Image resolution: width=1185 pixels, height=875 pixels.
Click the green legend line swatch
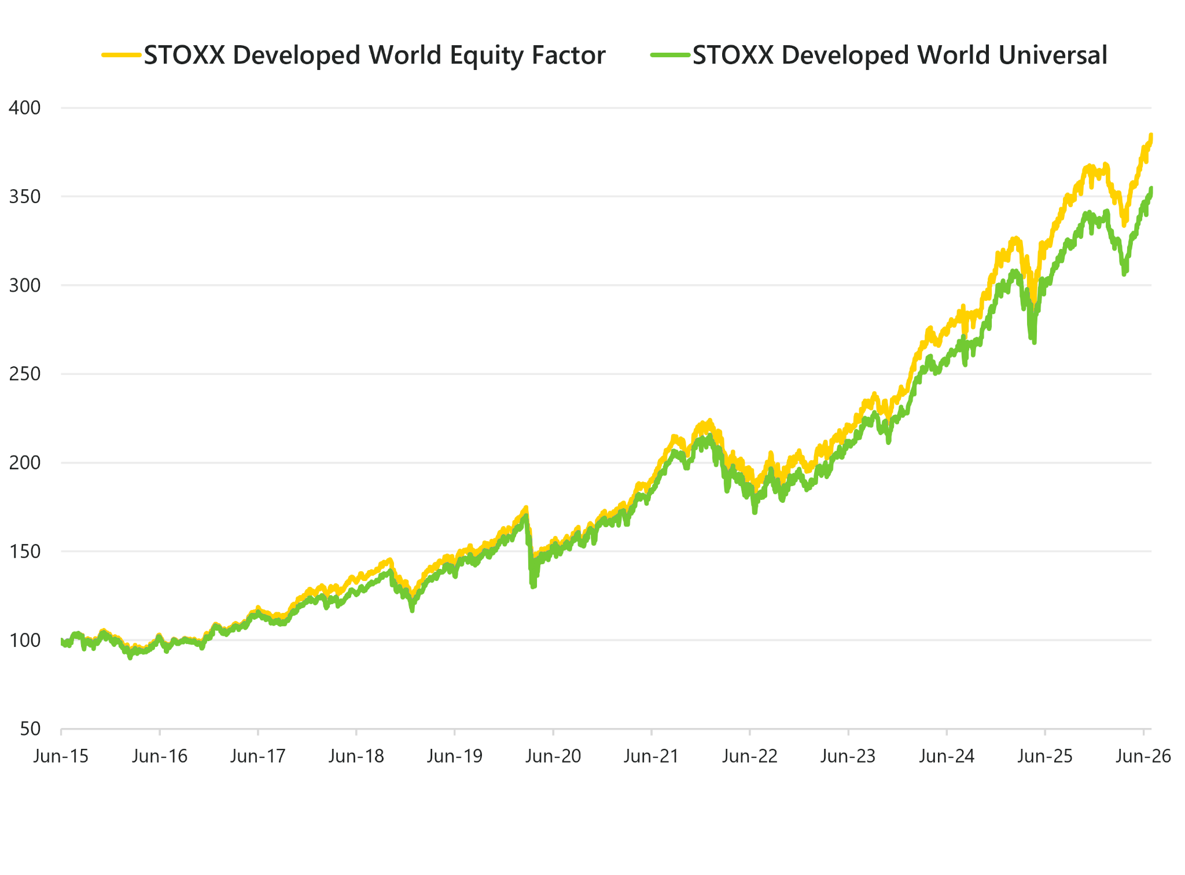[x=671, y=55]
